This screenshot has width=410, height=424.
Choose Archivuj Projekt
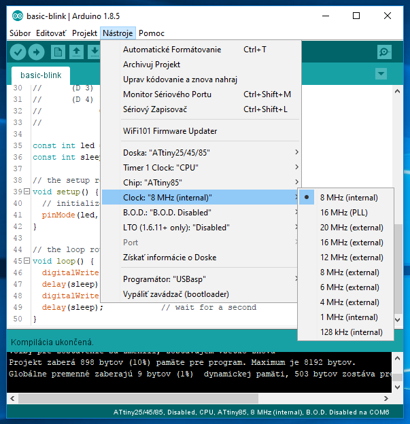click(201, 65)
